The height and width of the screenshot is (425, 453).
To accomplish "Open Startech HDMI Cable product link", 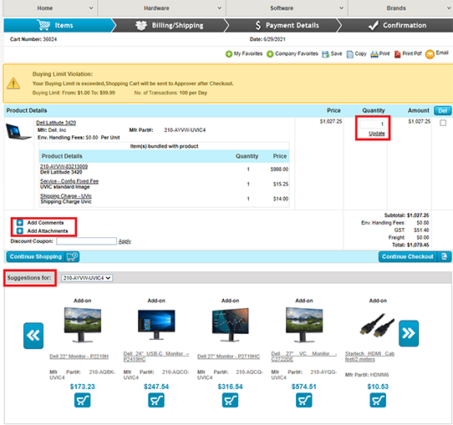I will pyautogui.click(x=369, y=357).
